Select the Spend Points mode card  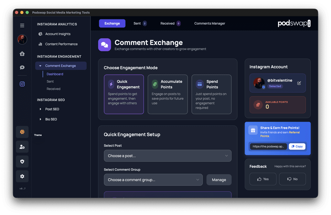coord(211,94)
